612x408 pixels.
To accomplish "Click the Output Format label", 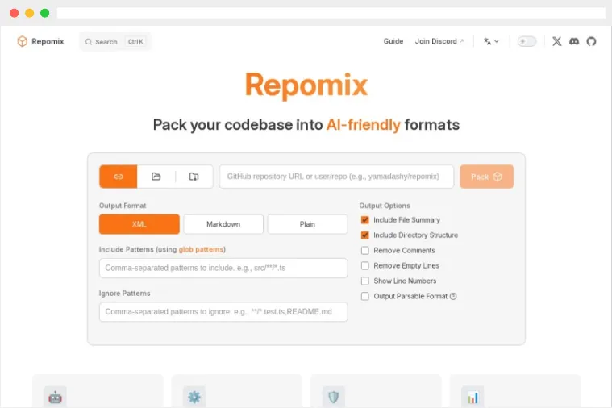I will (123, 206).
